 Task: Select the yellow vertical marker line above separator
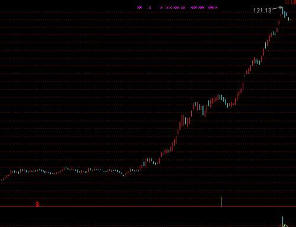(x=221, y=202)
